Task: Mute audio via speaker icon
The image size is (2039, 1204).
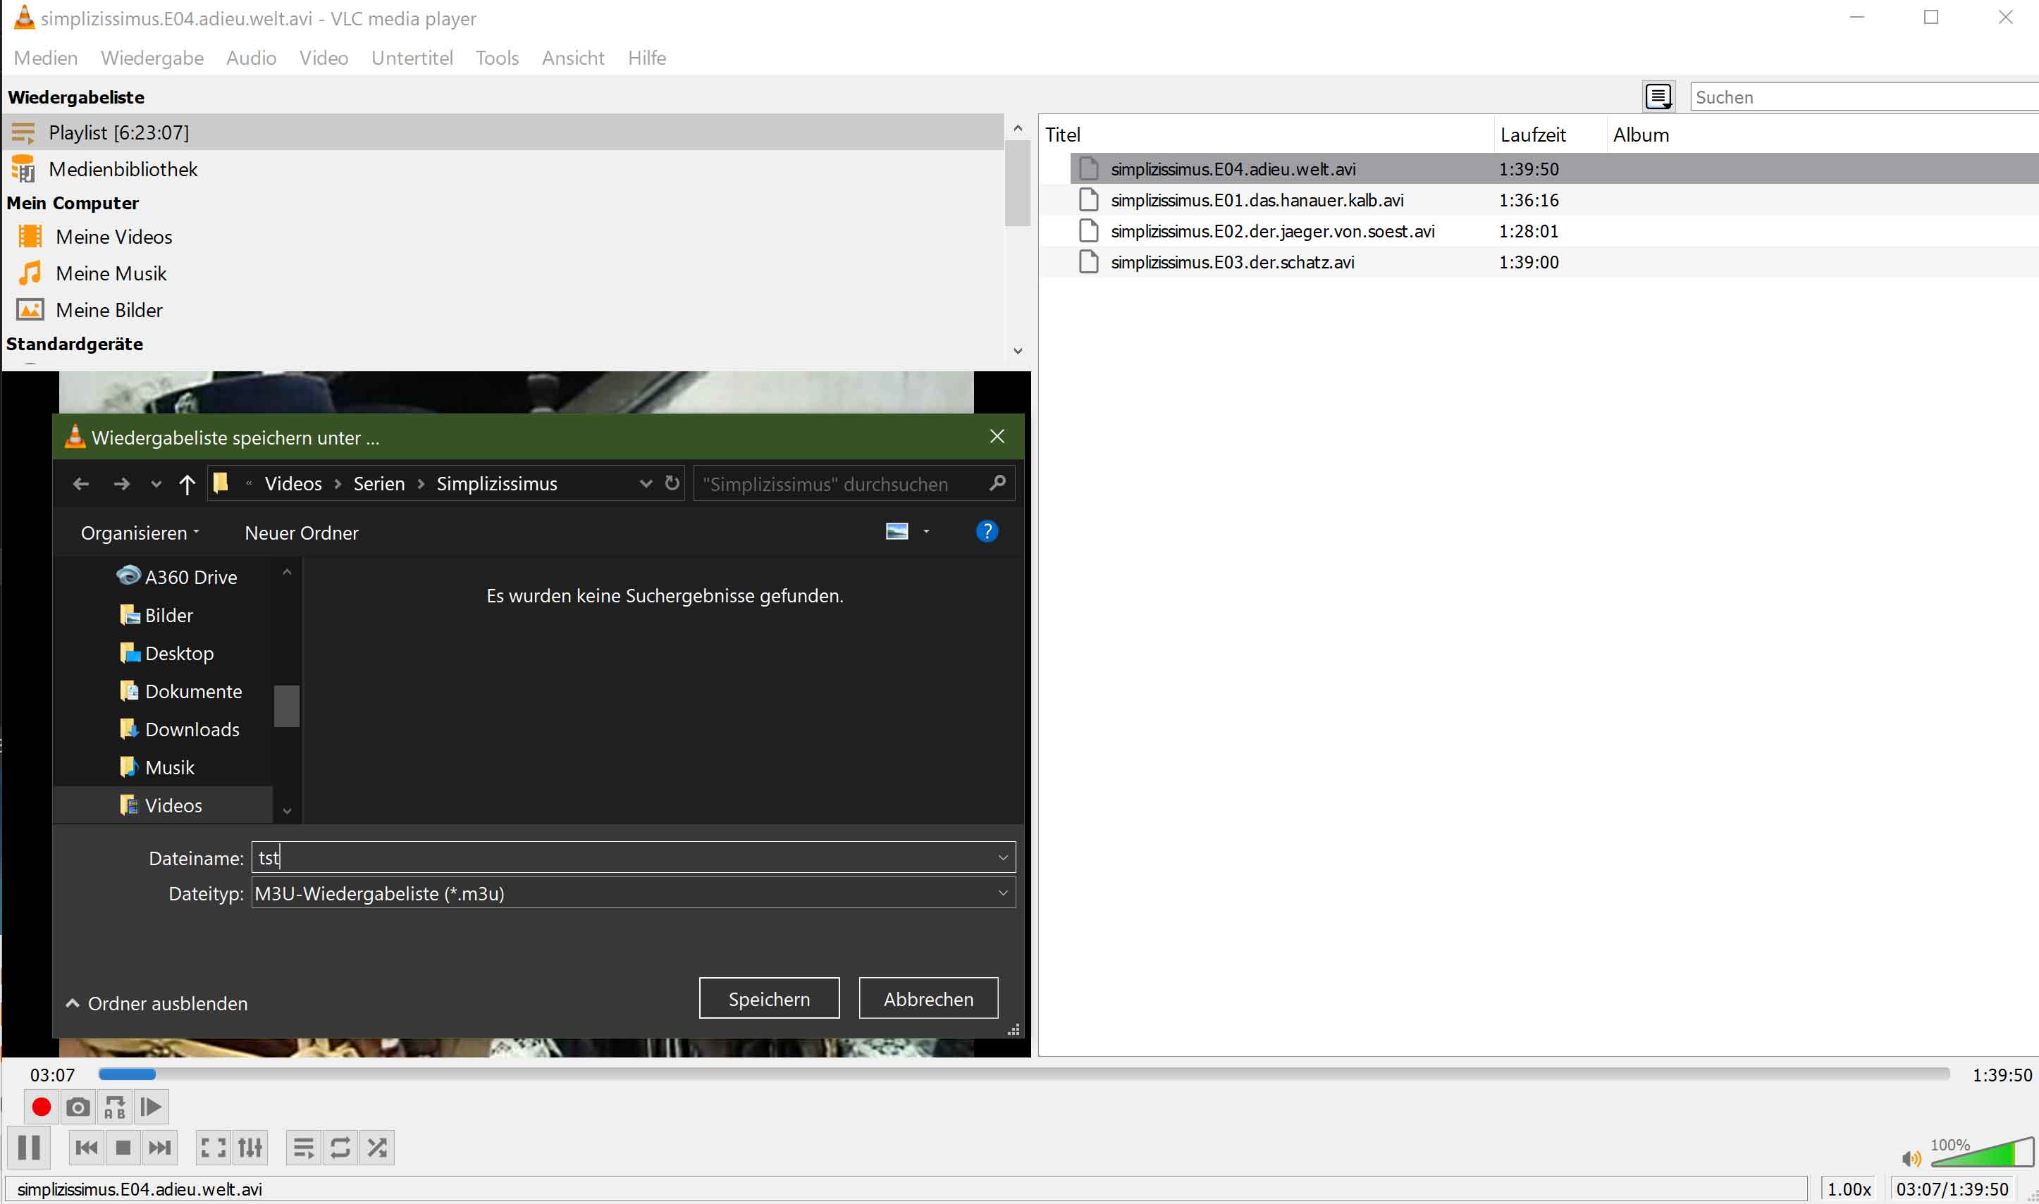Action: click(x=1910, y=1159)
